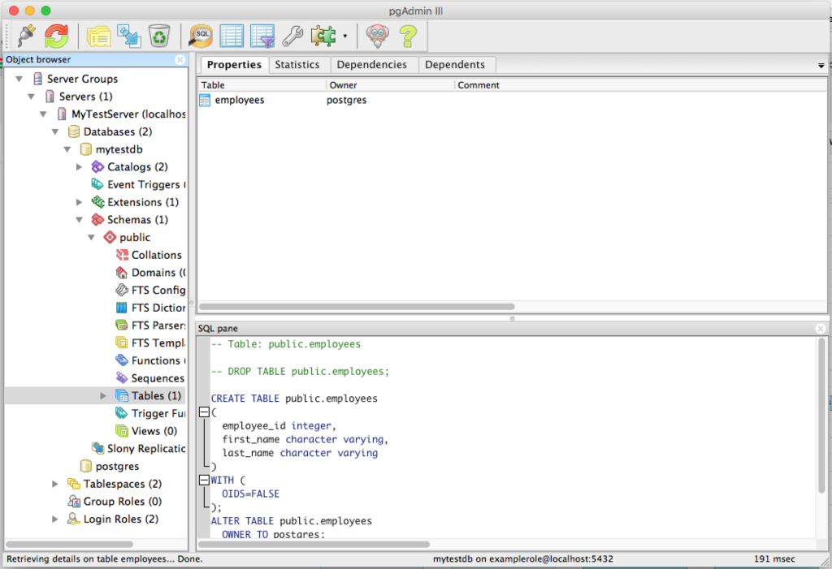832x569 pixels.
Task: Click the Views (0) node icon
Action: [x=122, y=430]
